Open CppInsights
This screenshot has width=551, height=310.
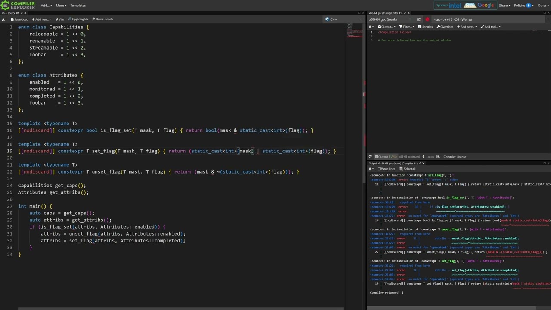click(78, 19)
